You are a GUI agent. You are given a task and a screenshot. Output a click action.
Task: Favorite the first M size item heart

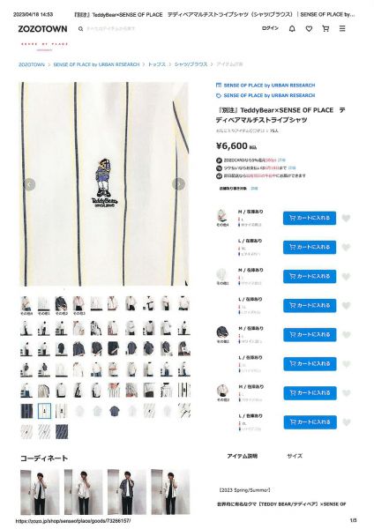tap(346, 219)
